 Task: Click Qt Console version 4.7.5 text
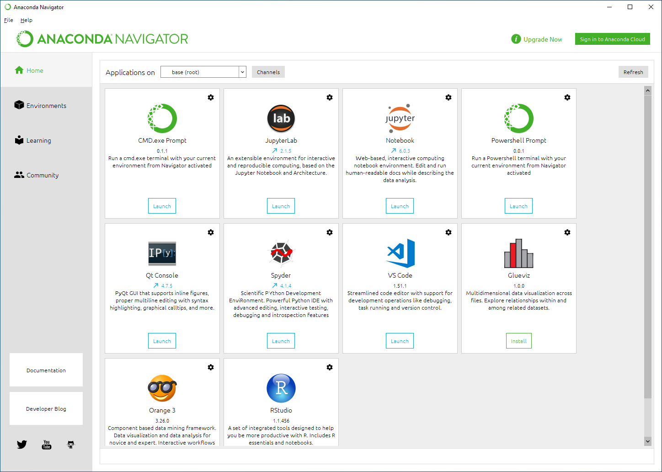pos(167,286)
